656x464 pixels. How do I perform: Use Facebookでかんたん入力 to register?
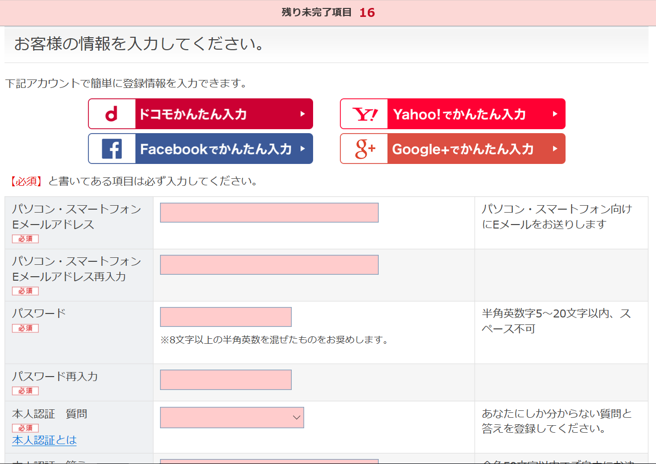point(216,149)
